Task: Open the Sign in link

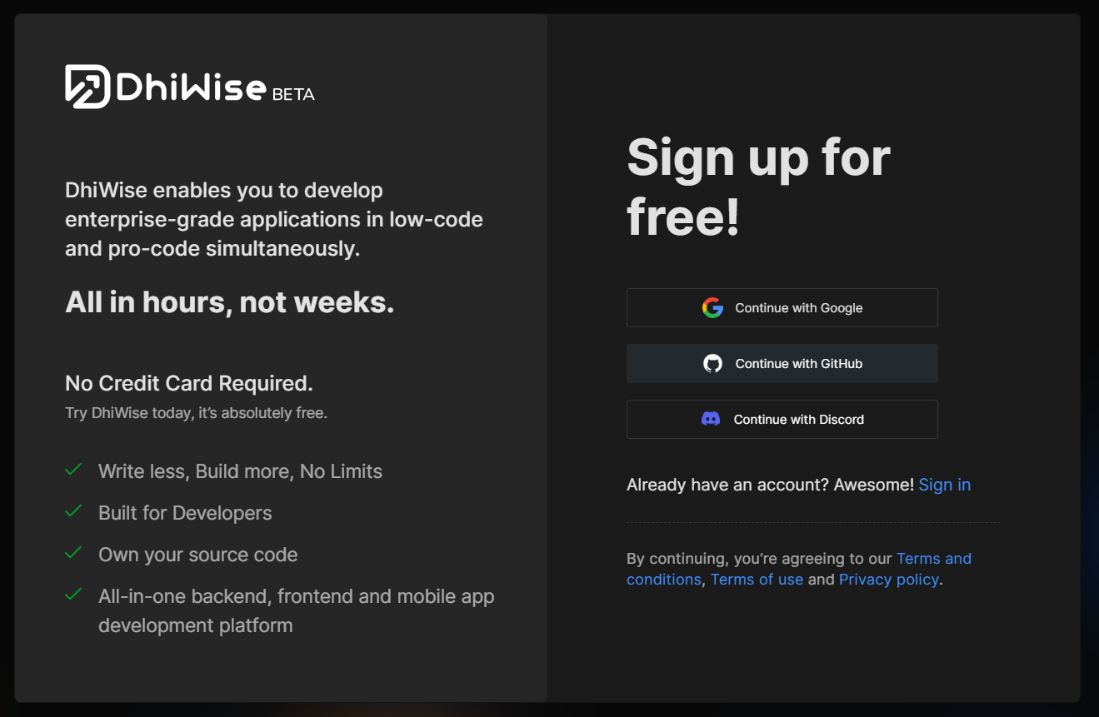Action: tap(944, 484)
